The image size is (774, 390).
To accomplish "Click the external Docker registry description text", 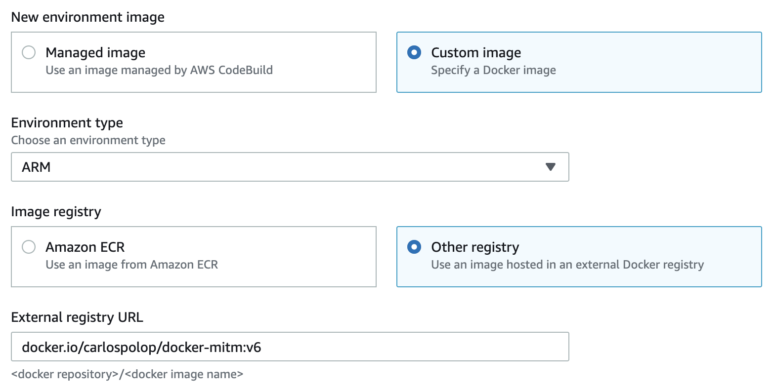I will 567,265.
